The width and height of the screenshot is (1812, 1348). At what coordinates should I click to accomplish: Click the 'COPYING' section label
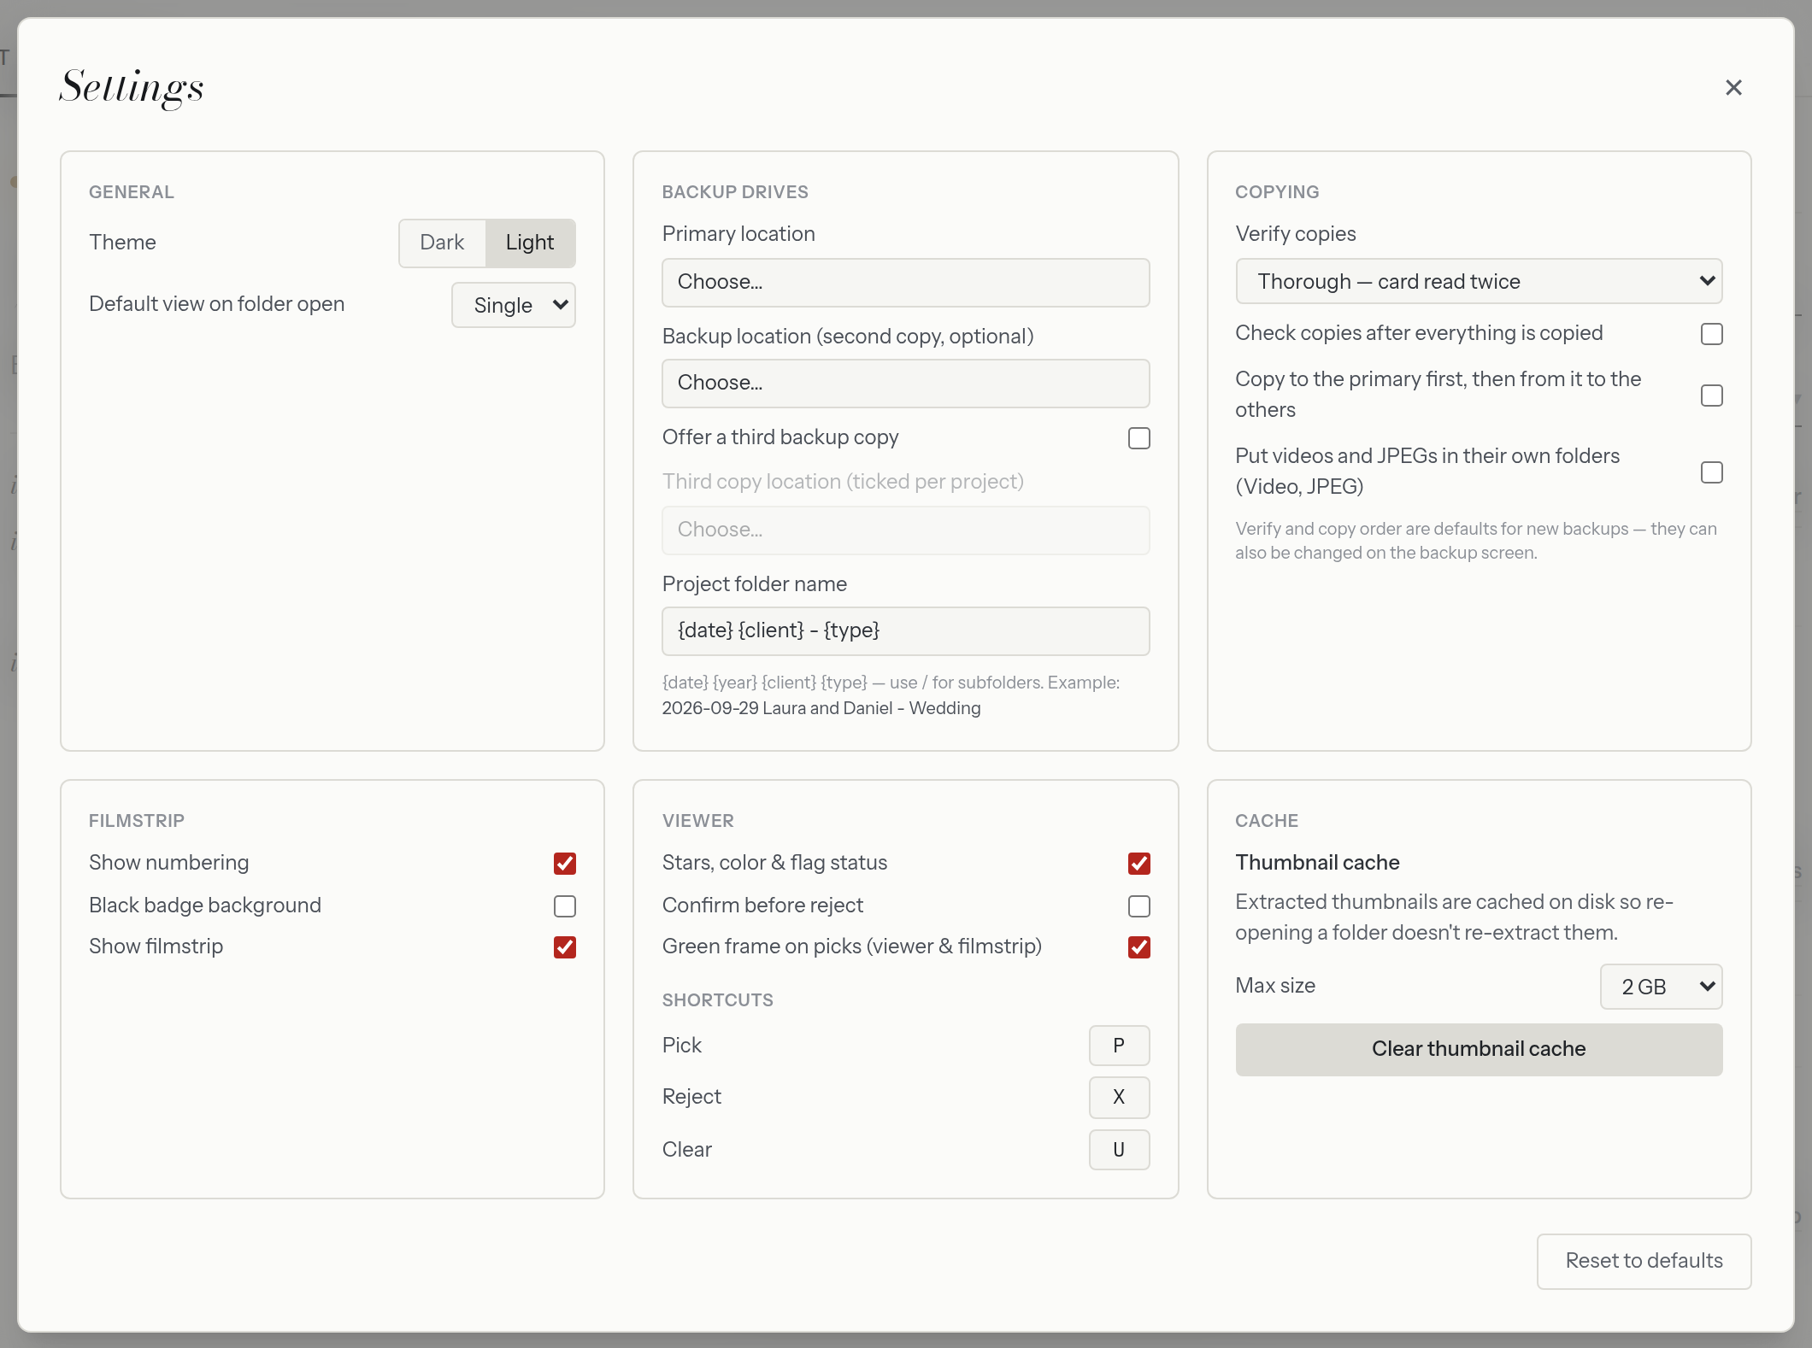coord(1277,192)
